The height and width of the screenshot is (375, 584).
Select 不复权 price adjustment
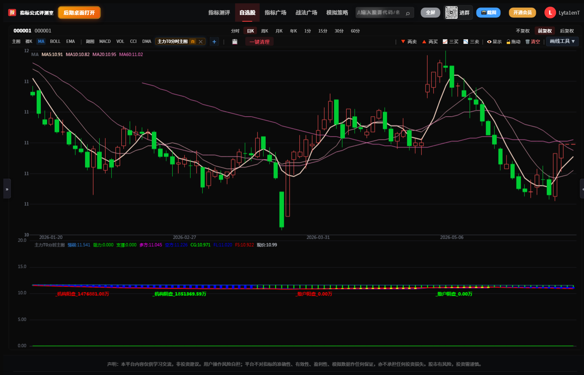tap(523, 31)
